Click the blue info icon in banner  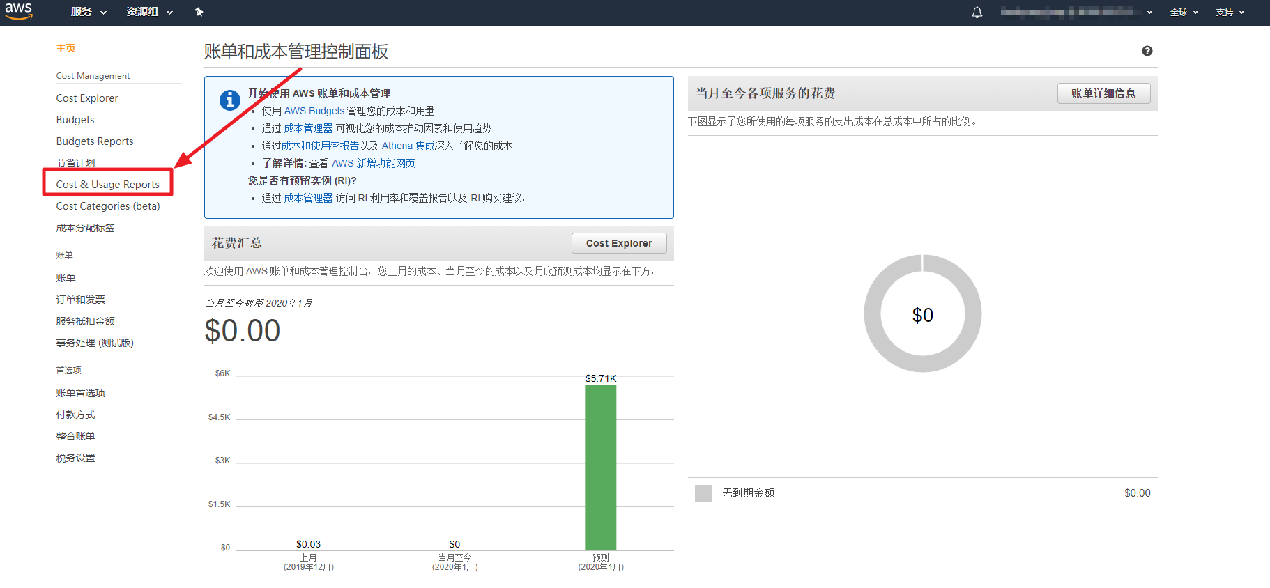pyautogui.click(x=230, y=100)
